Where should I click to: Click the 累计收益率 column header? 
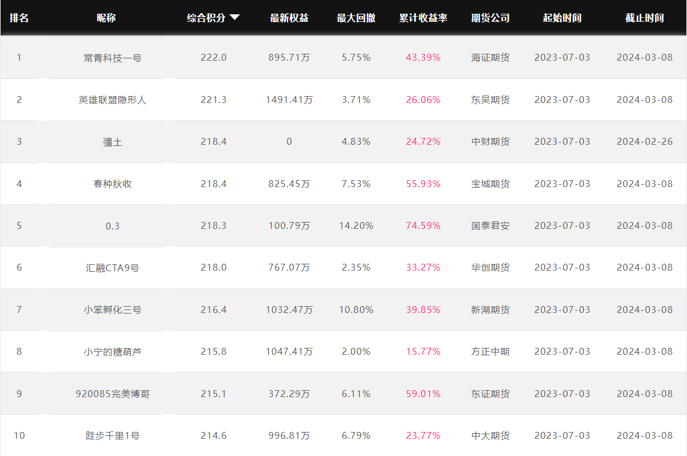point(423,18)
